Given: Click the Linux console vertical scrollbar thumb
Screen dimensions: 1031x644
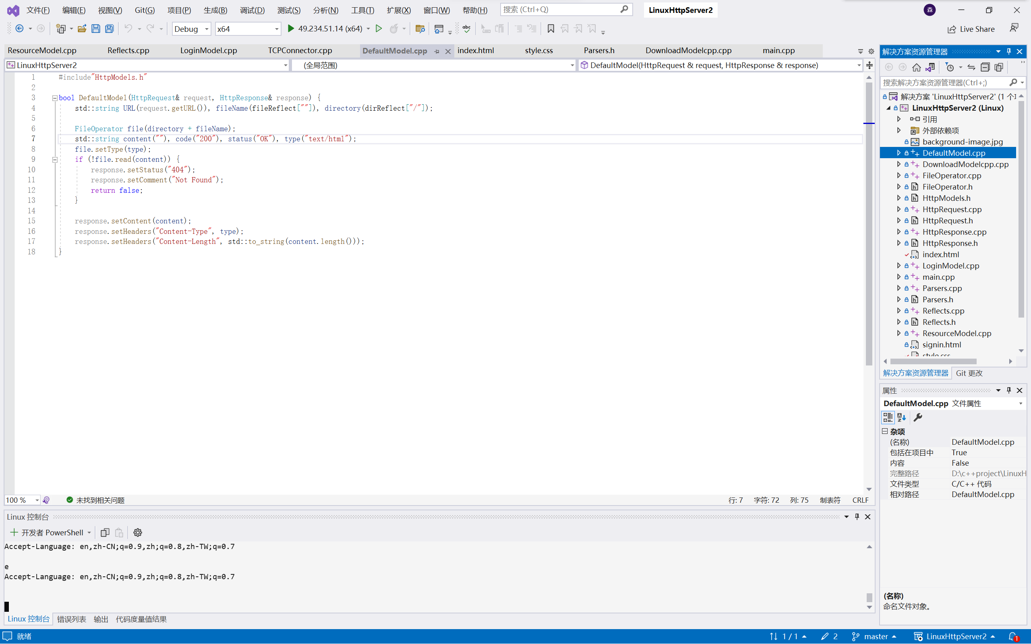Looking at the screenshot, I should click(869, 597).
